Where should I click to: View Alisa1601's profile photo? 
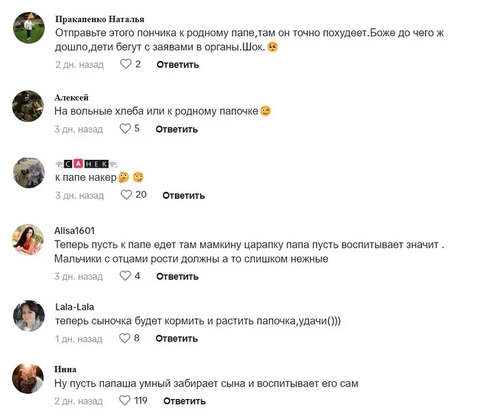pyautogui.click(x=28, y=239)
